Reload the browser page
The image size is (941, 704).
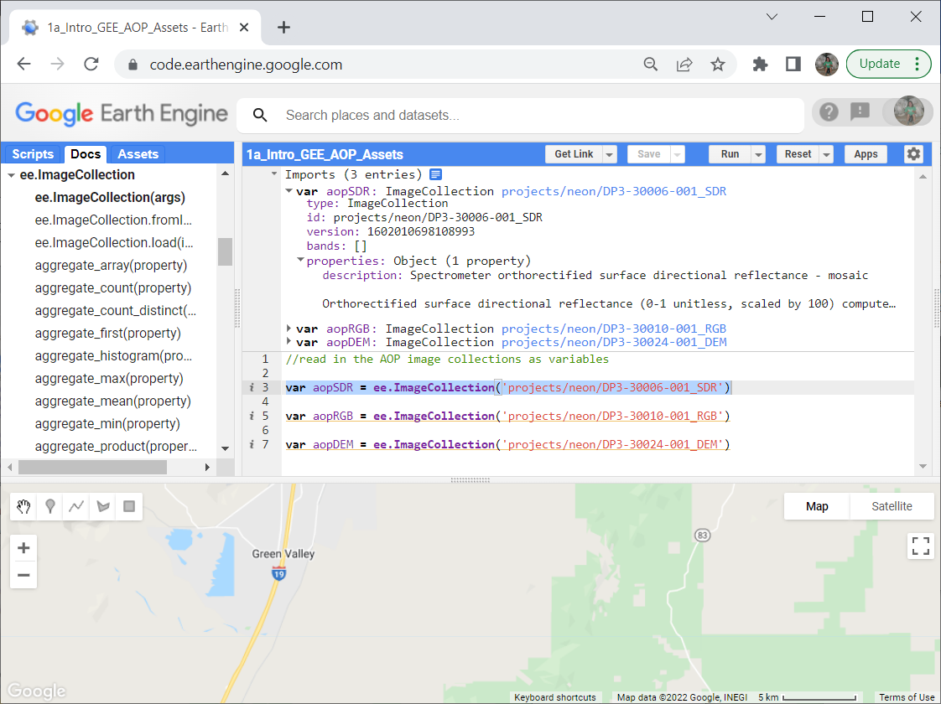(91, 65)
